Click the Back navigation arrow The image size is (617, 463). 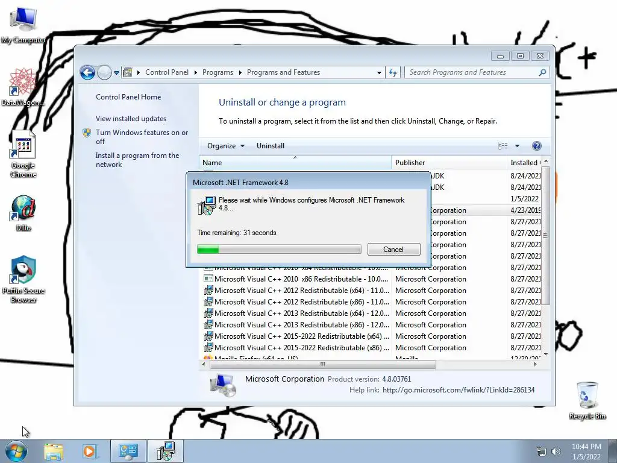pyautogui.click(x=87, y=72)
